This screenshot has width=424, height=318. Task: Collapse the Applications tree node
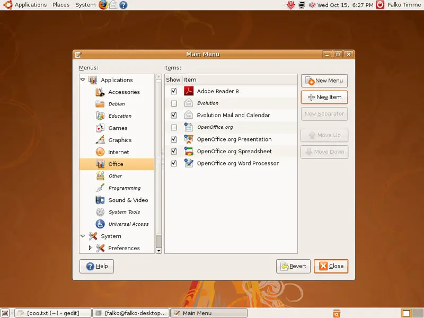[83, 80]
